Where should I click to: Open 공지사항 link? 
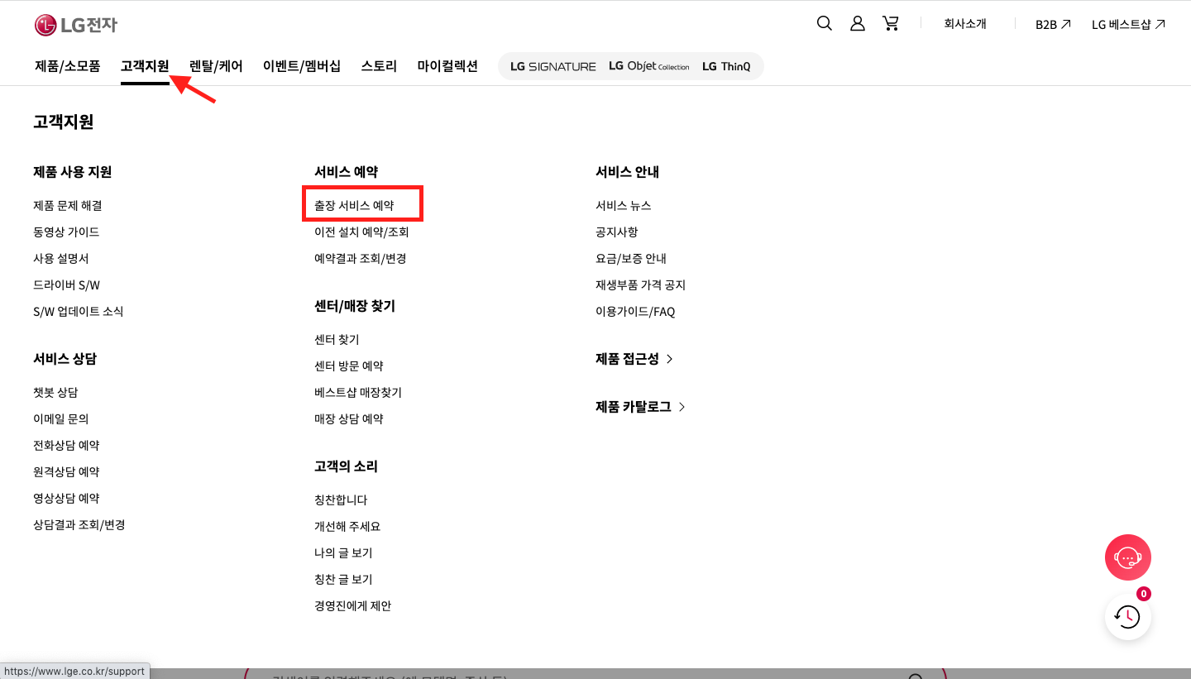coord(617,232)
